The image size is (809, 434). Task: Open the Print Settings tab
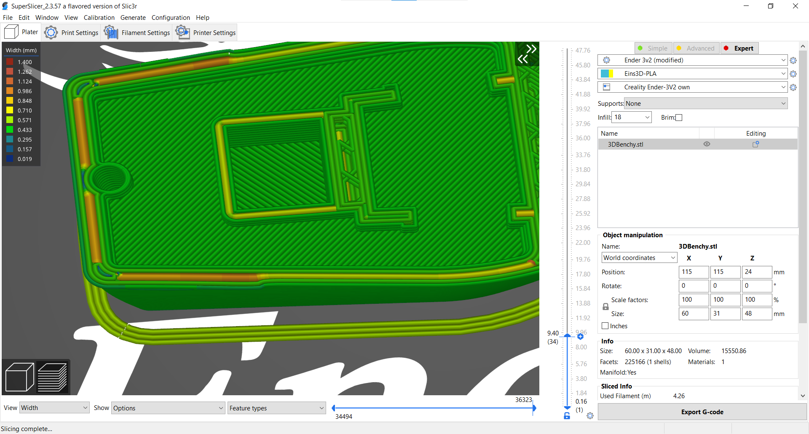click(71, 32)
